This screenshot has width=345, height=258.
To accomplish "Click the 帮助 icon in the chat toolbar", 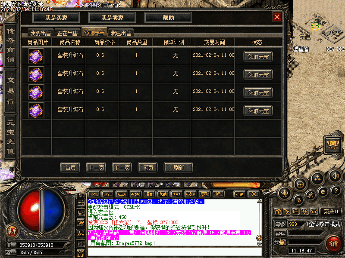I will (x=163, y=193).
